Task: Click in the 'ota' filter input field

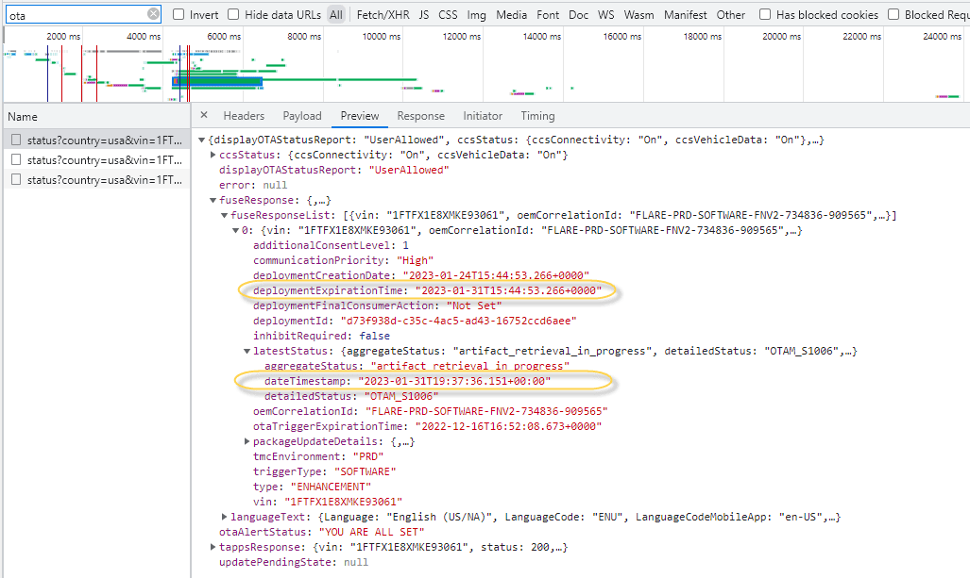Action: click(76, 15)
